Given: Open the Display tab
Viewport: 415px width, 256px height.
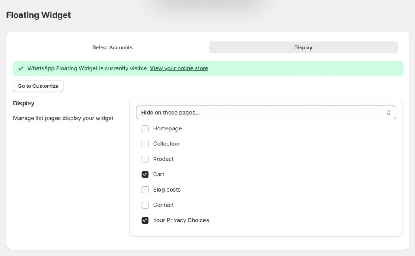Looking at the screenshot, I should (303, 47).
